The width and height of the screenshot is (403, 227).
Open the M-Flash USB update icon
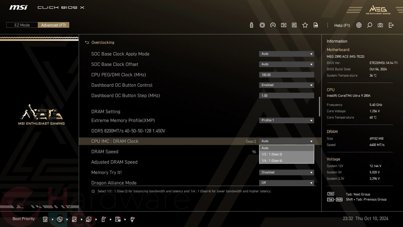point(251,25)
